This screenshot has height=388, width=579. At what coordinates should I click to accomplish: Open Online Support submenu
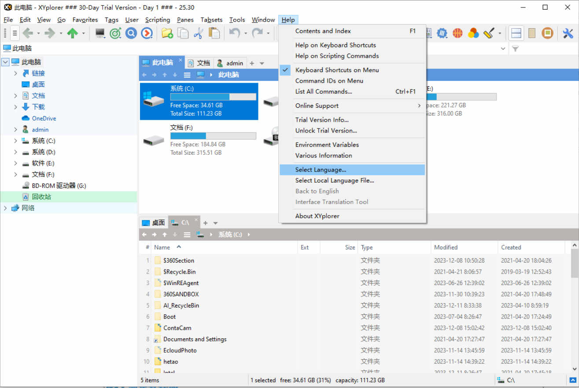click(352, 106)
